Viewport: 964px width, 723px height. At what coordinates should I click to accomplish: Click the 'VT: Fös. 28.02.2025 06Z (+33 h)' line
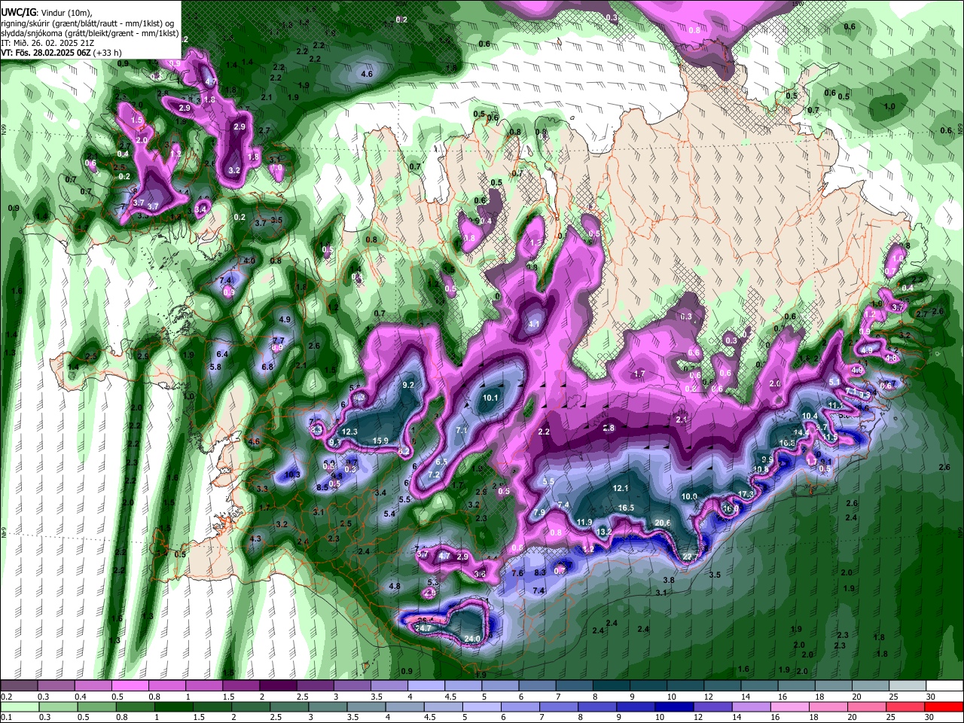click(x=62, y=53)
